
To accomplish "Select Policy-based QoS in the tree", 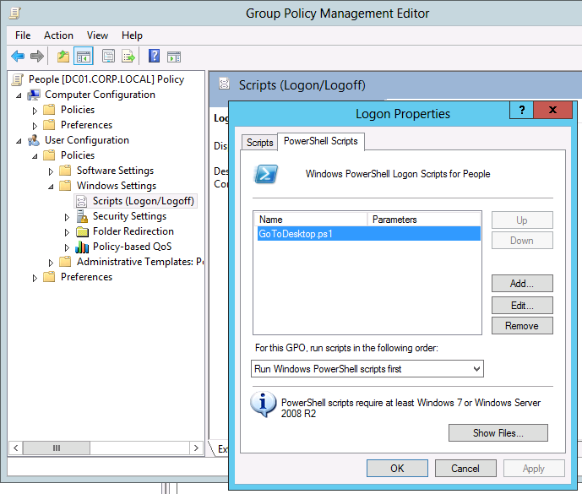I will [132, 247].
